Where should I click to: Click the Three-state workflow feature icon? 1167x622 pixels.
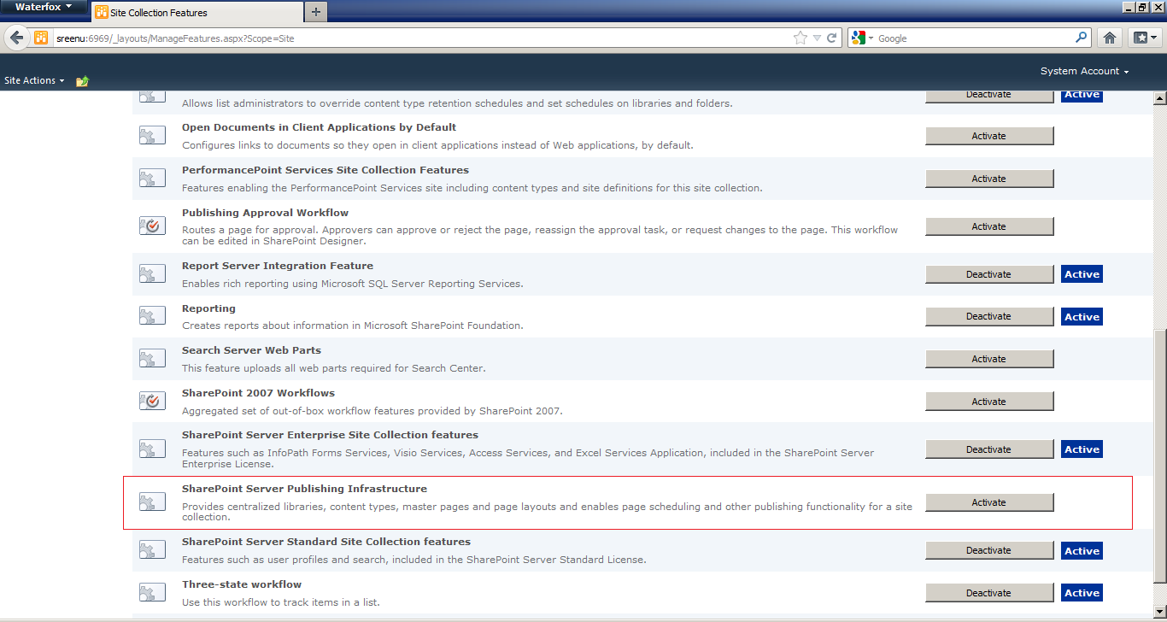tap(152, 592)
